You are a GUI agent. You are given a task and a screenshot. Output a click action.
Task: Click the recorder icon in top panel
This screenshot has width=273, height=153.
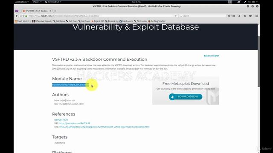[x=238, y=2]
